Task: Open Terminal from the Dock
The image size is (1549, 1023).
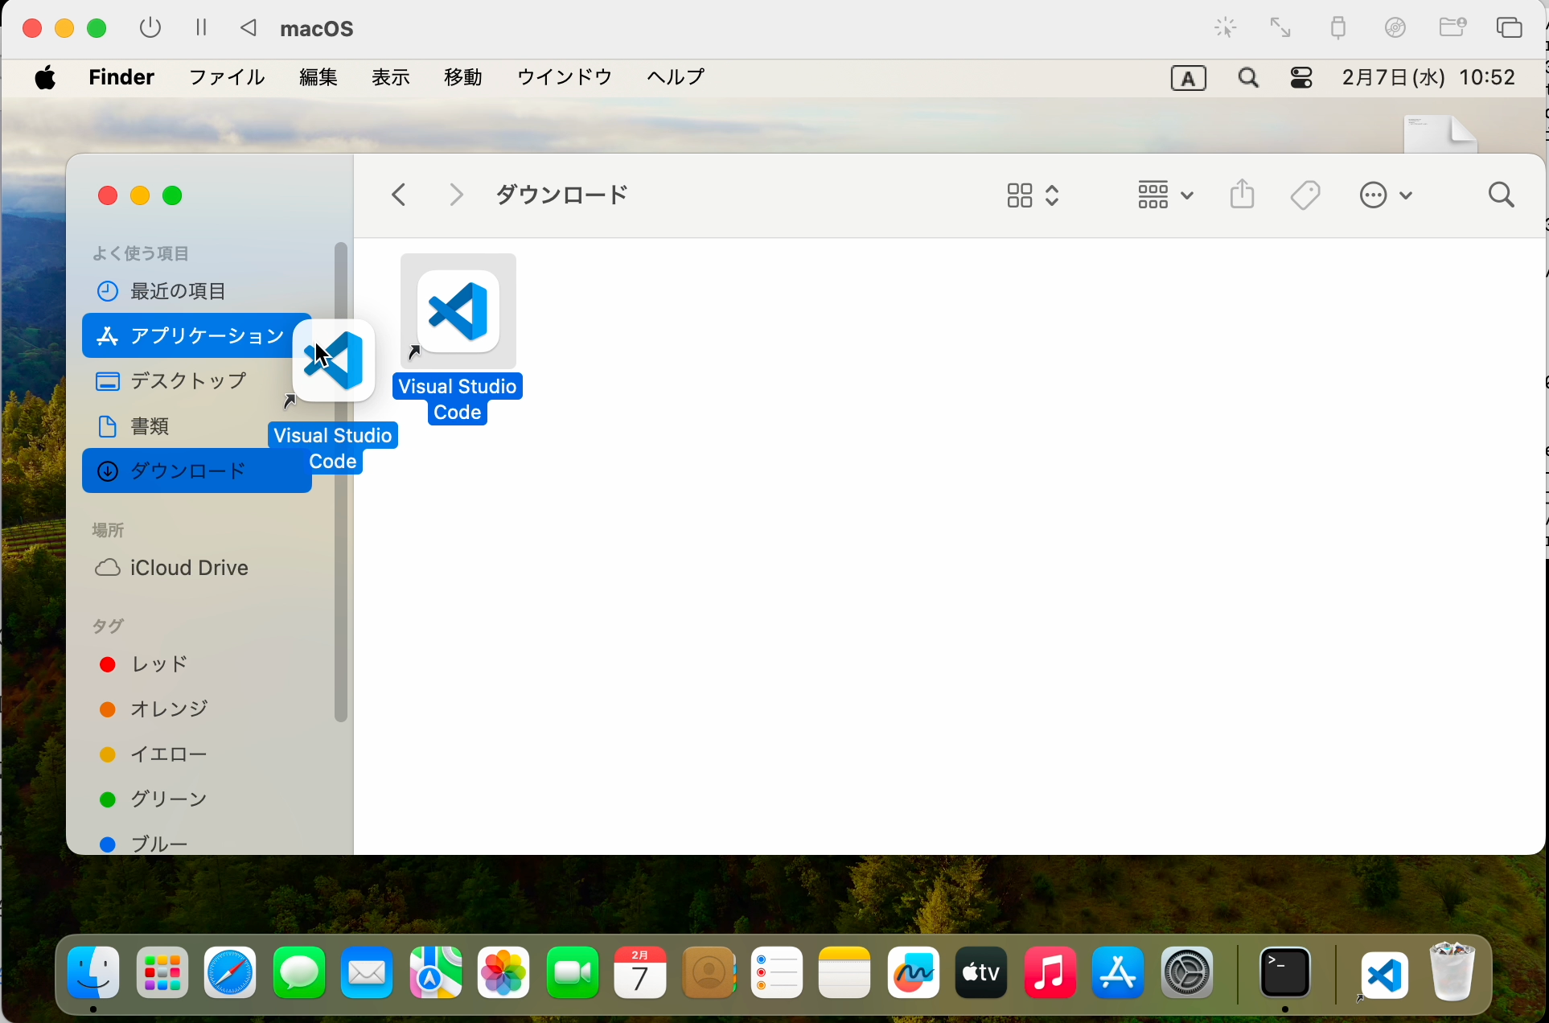Action: pos(1284,974)
